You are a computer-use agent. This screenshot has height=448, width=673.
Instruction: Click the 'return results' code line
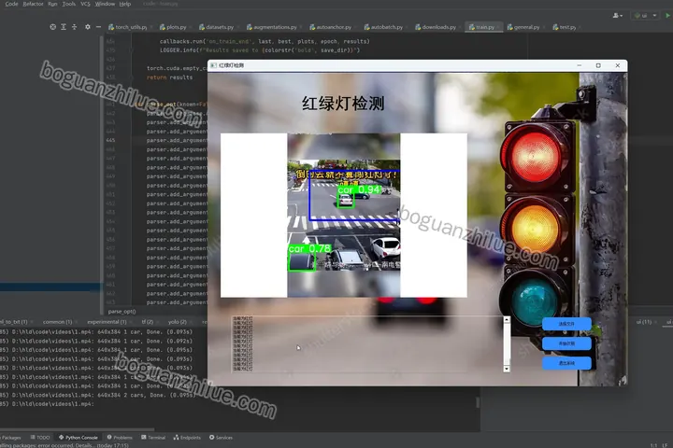point(169,77)
